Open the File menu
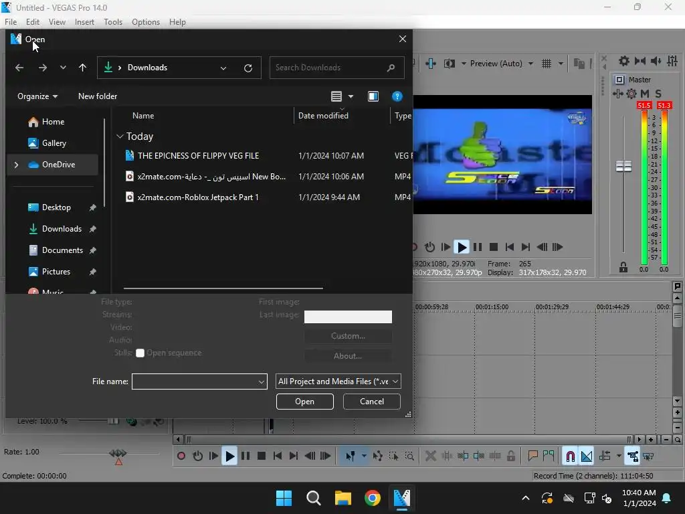 pyautogui.click(x=11, y=22)
